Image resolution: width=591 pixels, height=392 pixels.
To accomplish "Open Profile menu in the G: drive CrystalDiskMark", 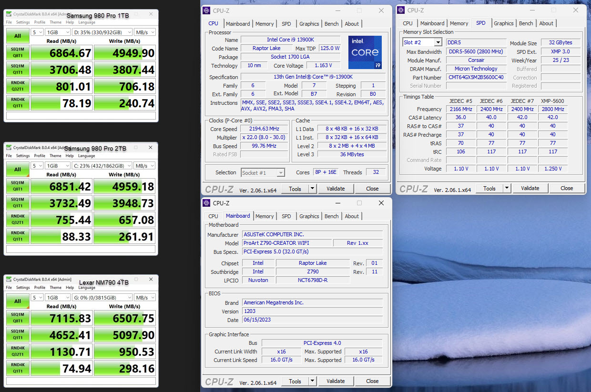I will coord(40,288).
